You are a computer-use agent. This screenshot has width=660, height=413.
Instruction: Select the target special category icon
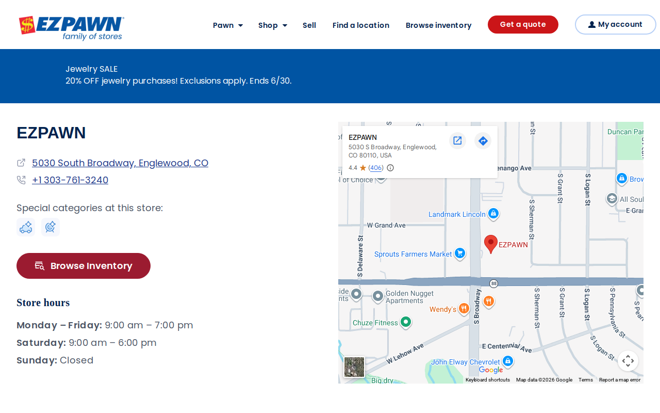pyautogui.click(x=51, y=227)
